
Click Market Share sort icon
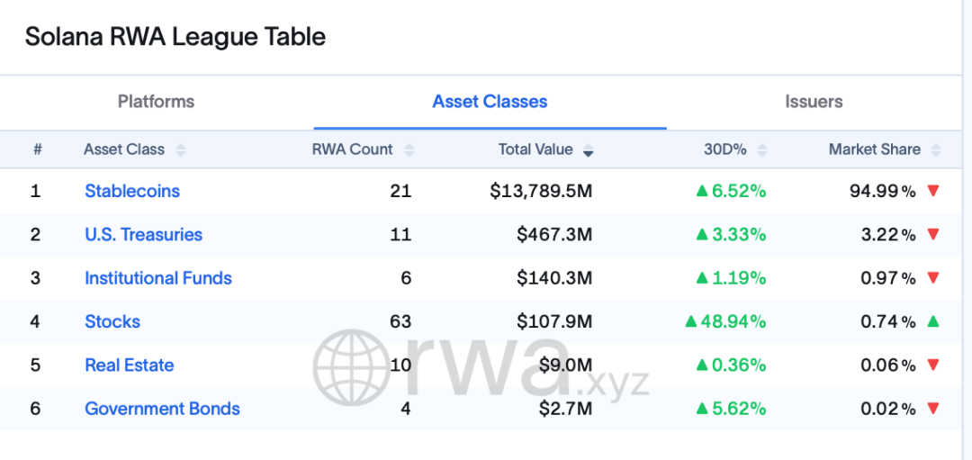tap(936, 150)
